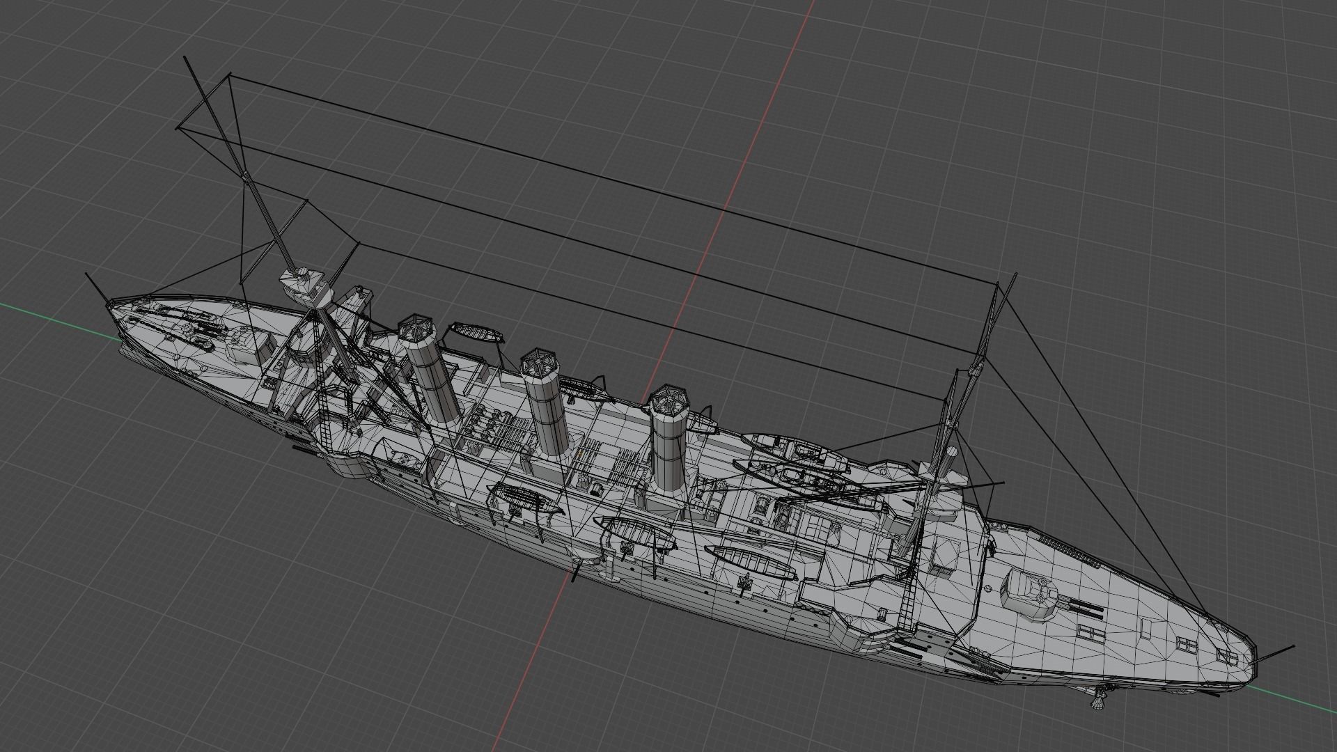1337x752 pixels.
Task: Click the bow tip of the hull
Action: [x=108, y=306]
